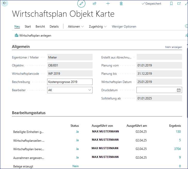
Task: Open Nein status for Belege erzeugt
Action: pyautogui.click(x=76, y=166)
